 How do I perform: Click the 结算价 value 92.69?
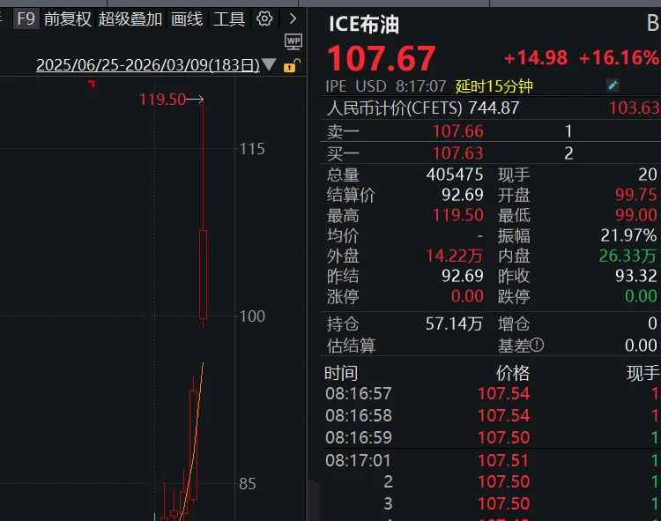click(462, 194)
